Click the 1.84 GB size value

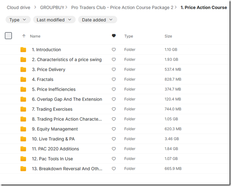click(x=171, y=149)
